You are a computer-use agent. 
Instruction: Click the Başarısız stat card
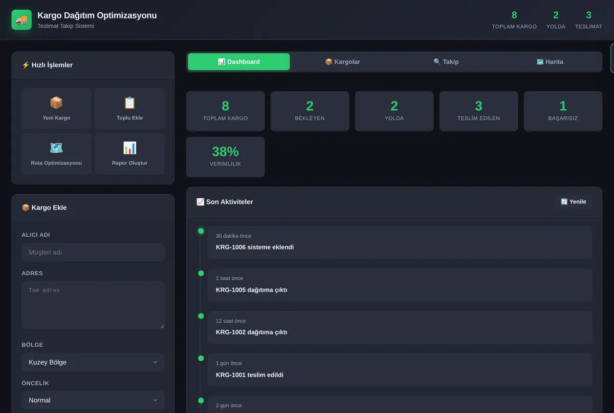tap(563, 111)
